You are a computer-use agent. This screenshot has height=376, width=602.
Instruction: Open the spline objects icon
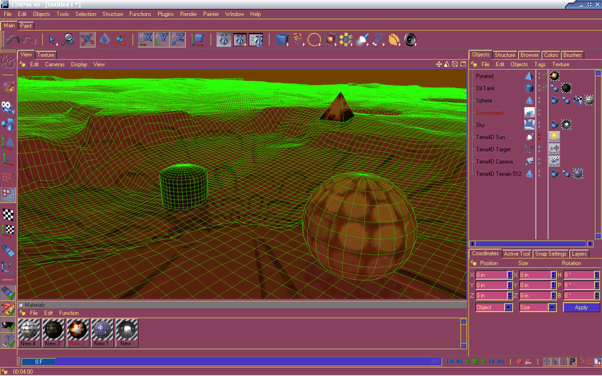coord(298,40)
